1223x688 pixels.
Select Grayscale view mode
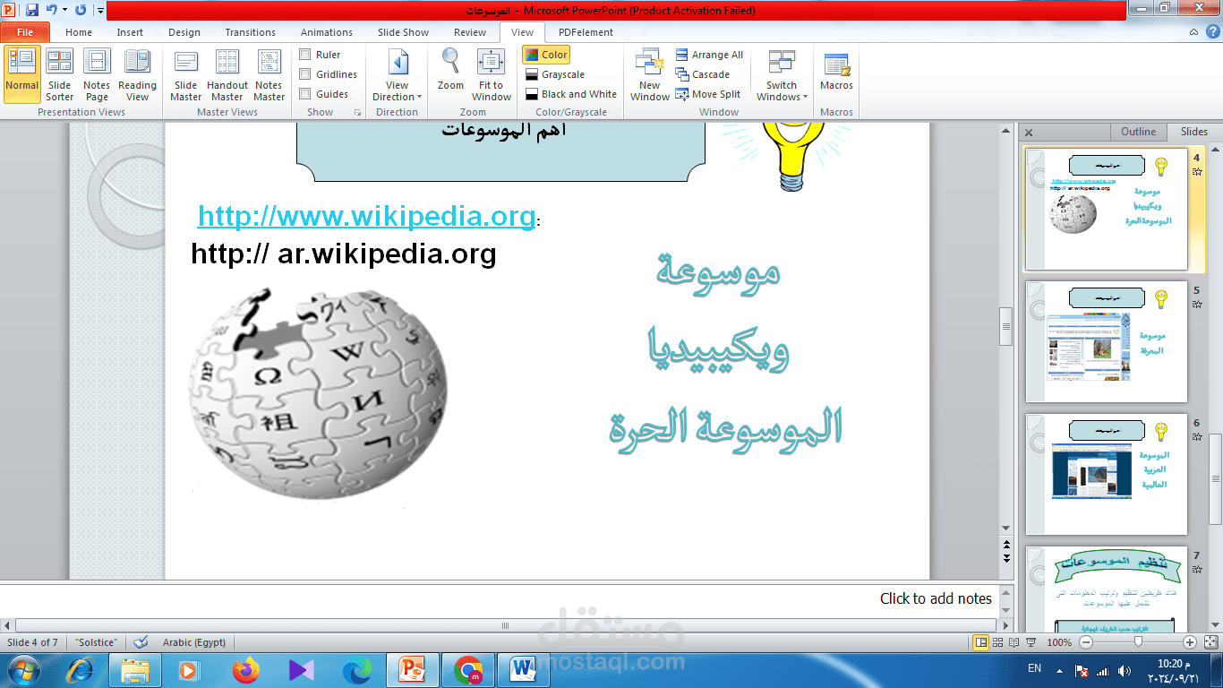(555, 74)
